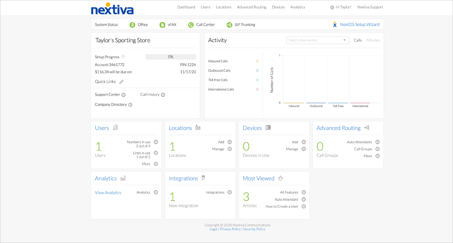Open Lines in use arrow
The image size is (453, 243).
pyautogui.click(x=156, y=153)
